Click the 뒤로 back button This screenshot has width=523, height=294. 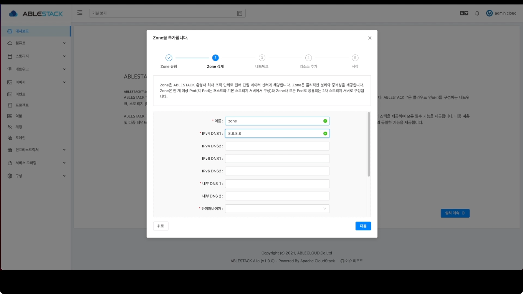(161, 226)
